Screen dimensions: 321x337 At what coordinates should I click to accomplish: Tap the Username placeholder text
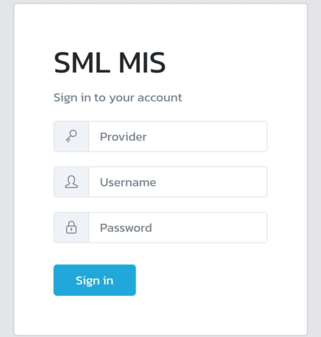(x=128, y=182)
